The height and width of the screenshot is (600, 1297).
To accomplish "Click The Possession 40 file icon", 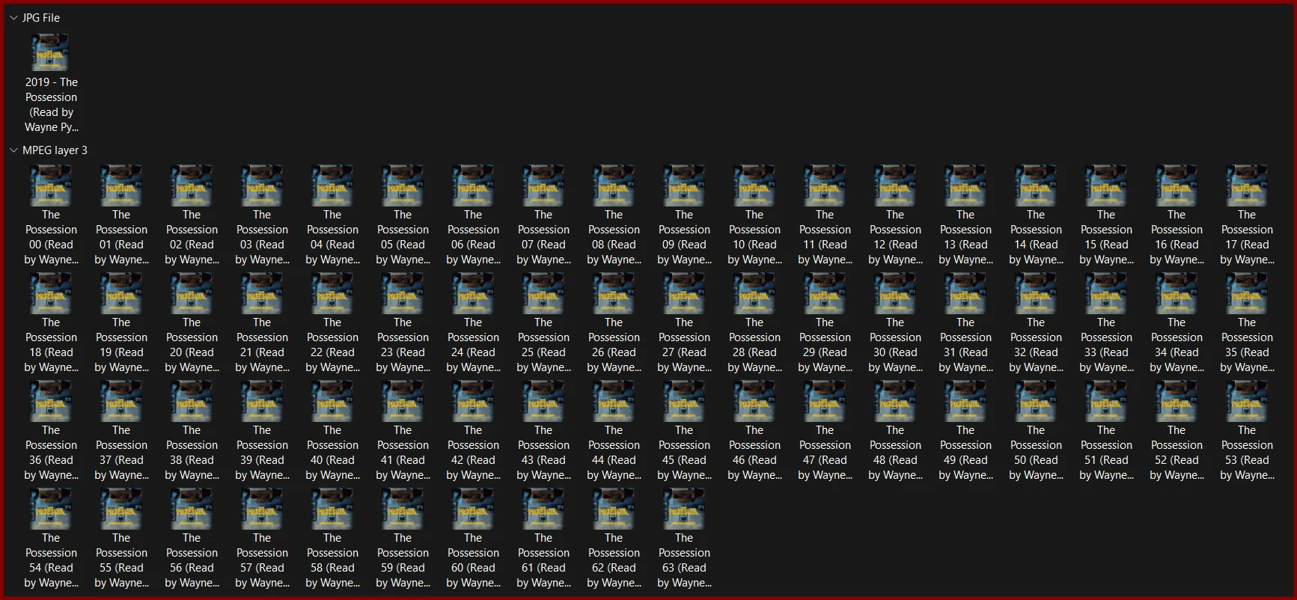I will (332, 401).
